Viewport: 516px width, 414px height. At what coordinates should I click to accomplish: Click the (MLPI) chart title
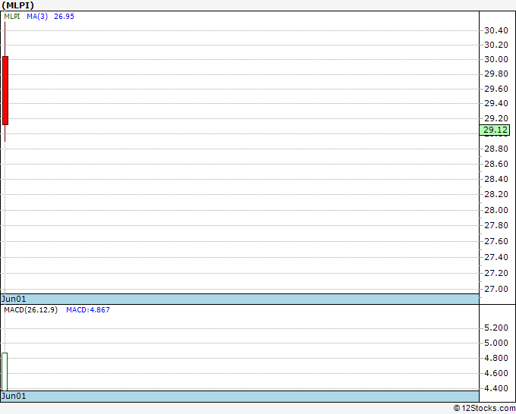click(17, 5)
